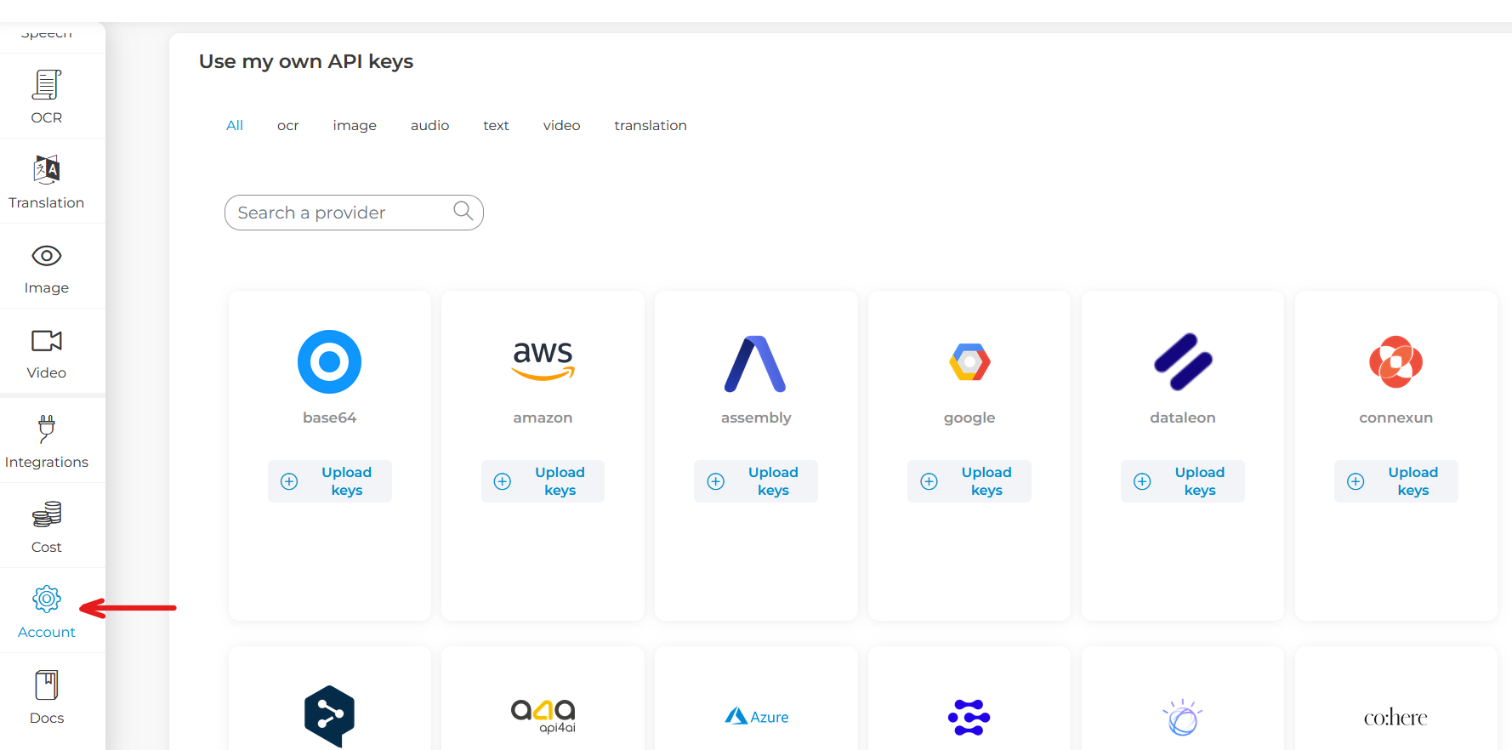1512x750 pixels.
Task: Click the 'google' provider name
Action: (x=969, y=418)
